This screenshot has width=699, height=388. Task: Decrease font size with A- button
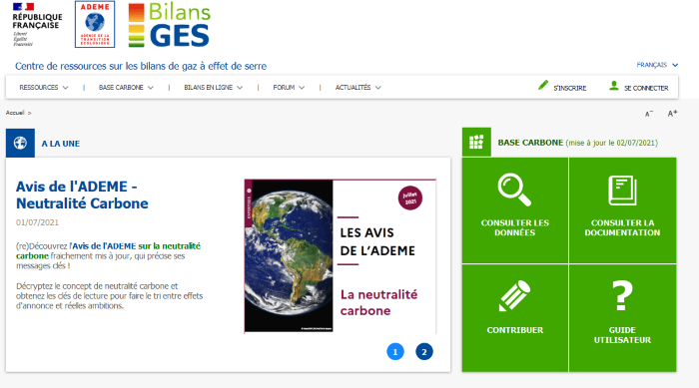(x=649, y=114)
